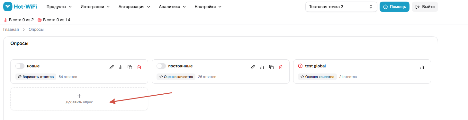
Task: Click "Варианты ответов" tag on новые
Action: point(36,77)
